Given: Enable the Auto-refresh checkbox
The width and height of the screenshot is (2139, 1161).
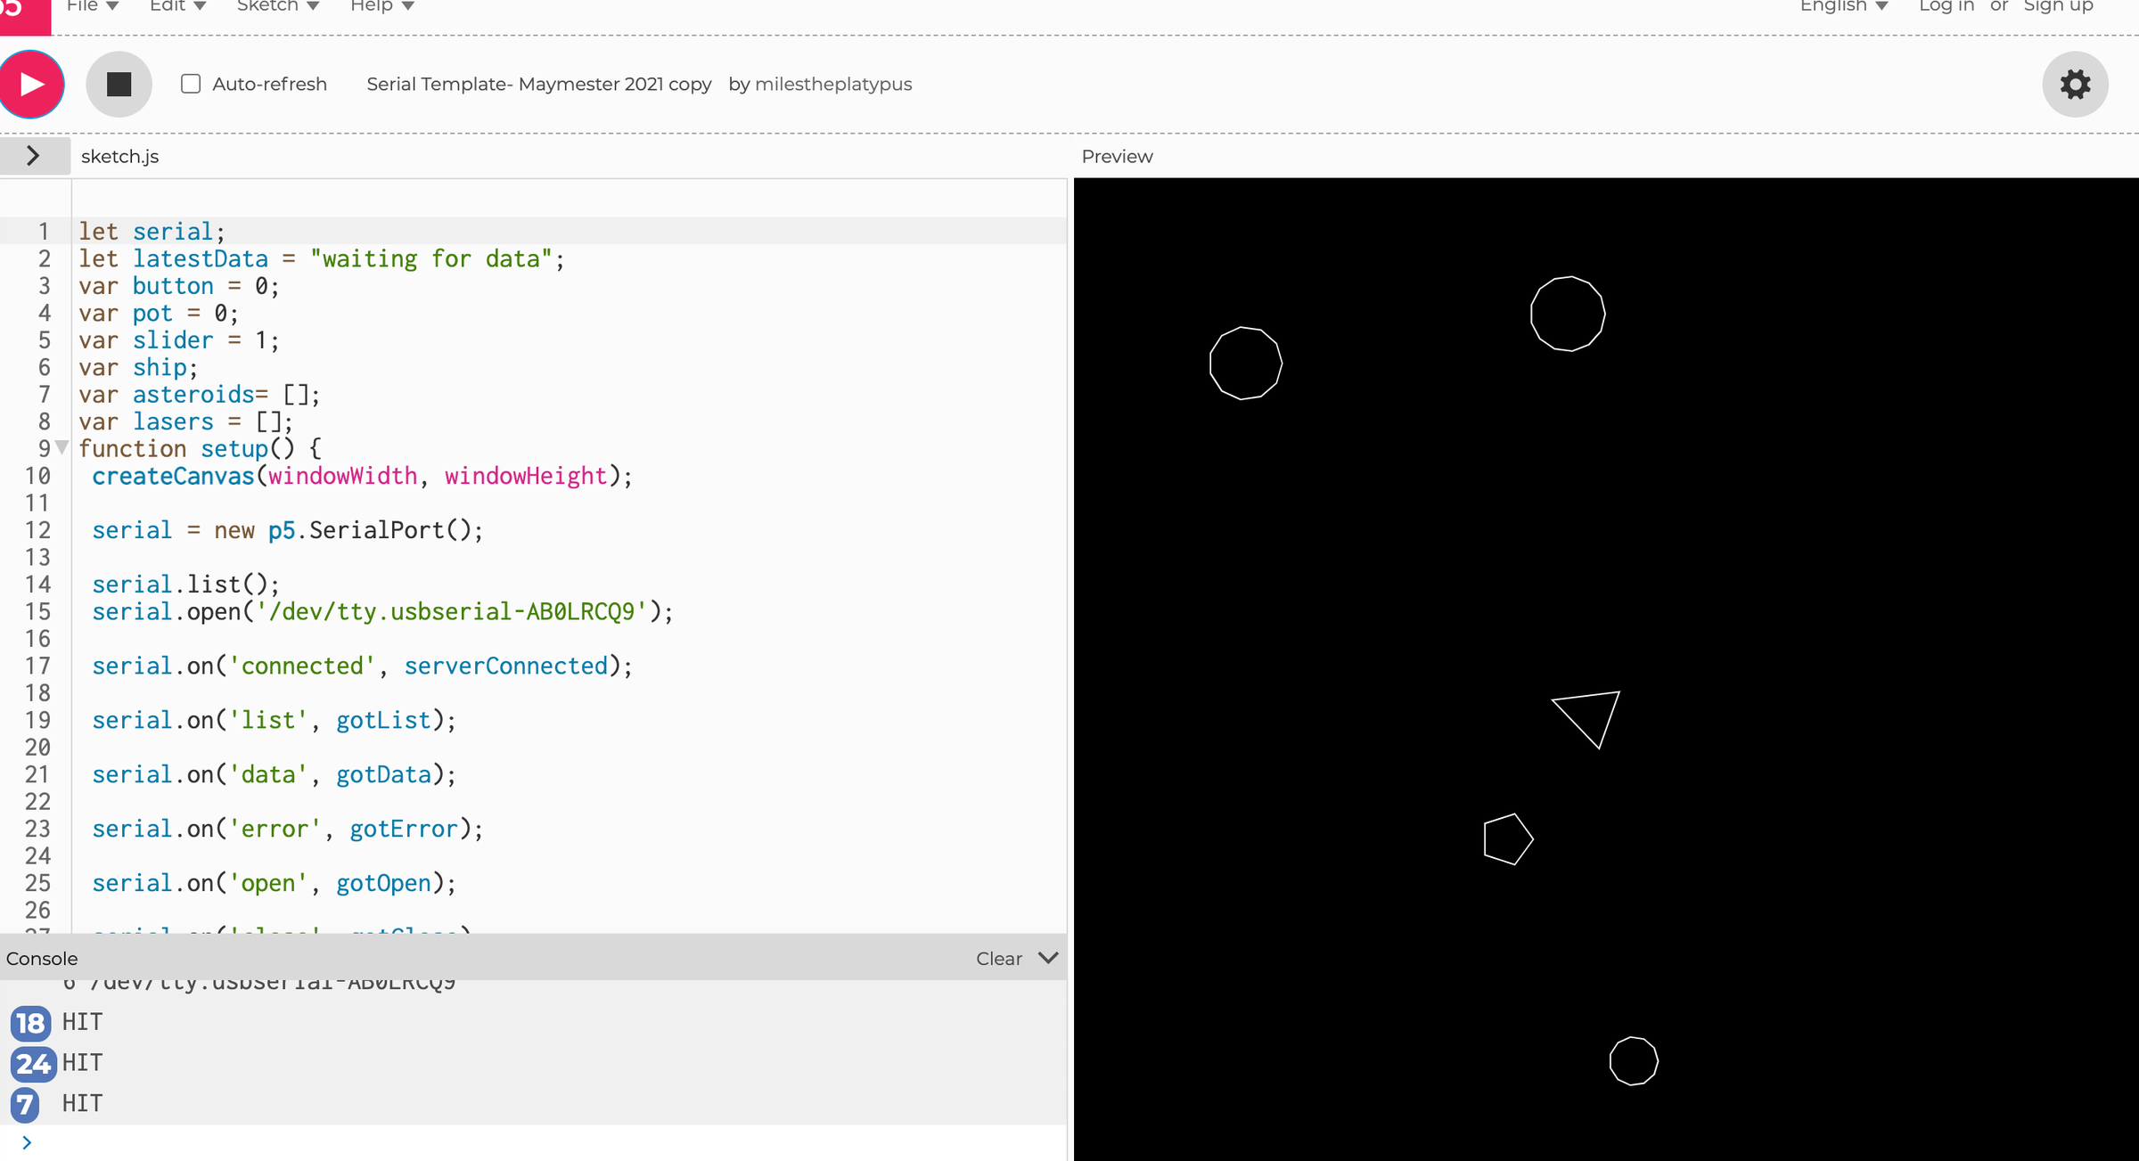Looking at the screenshot, I should click(191, 85).
